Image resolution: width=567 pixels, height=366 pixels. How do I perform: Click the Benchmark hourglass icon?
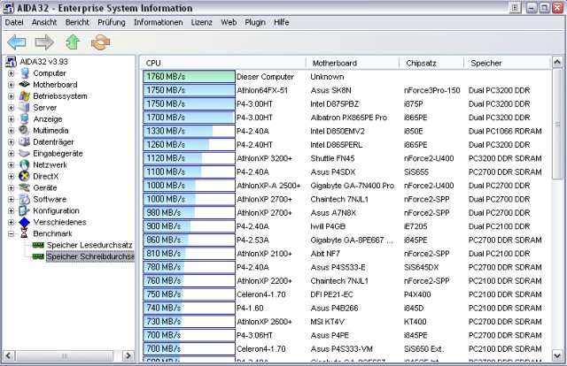[x=24, y=233]
